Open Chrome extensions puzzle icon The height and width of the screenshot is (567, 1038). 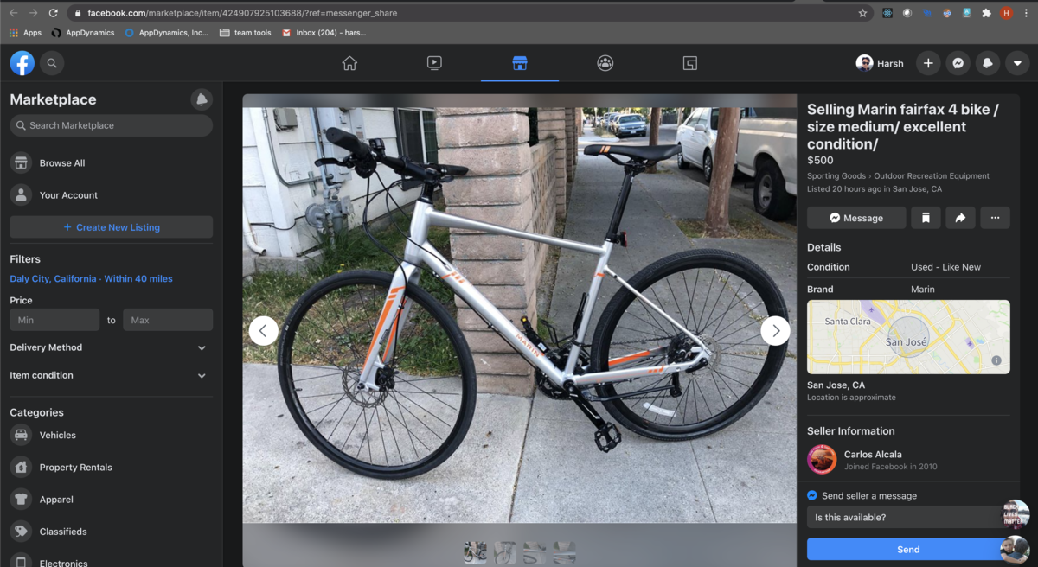pos(986,13)
